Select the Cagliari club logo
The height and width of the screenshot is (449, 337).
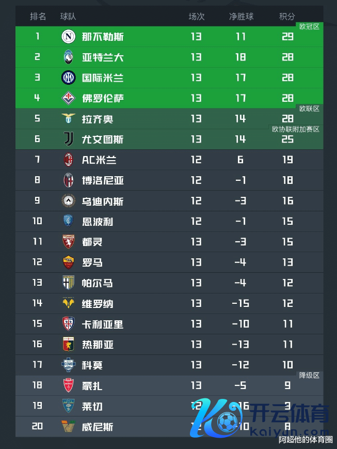click(x=68, y=324)
